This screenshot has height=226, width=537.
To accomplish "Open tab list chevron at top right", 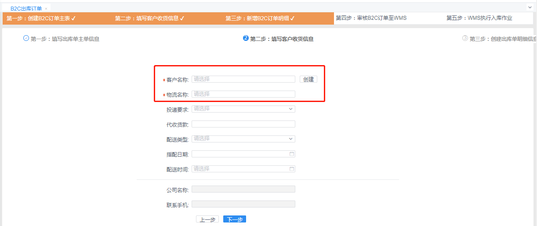I will (530, 8).
